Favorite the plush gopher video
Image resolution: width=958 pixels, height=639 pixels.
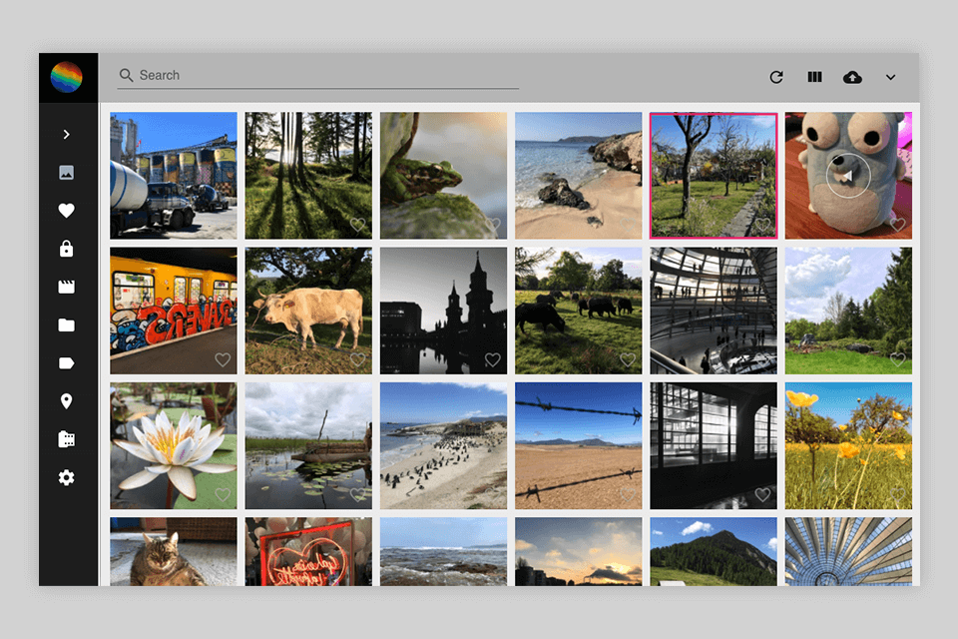[x=897, y=225]
